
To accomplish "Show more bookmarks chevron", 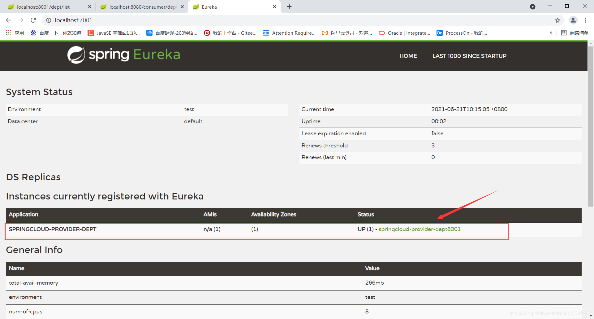I will point(551,33).
